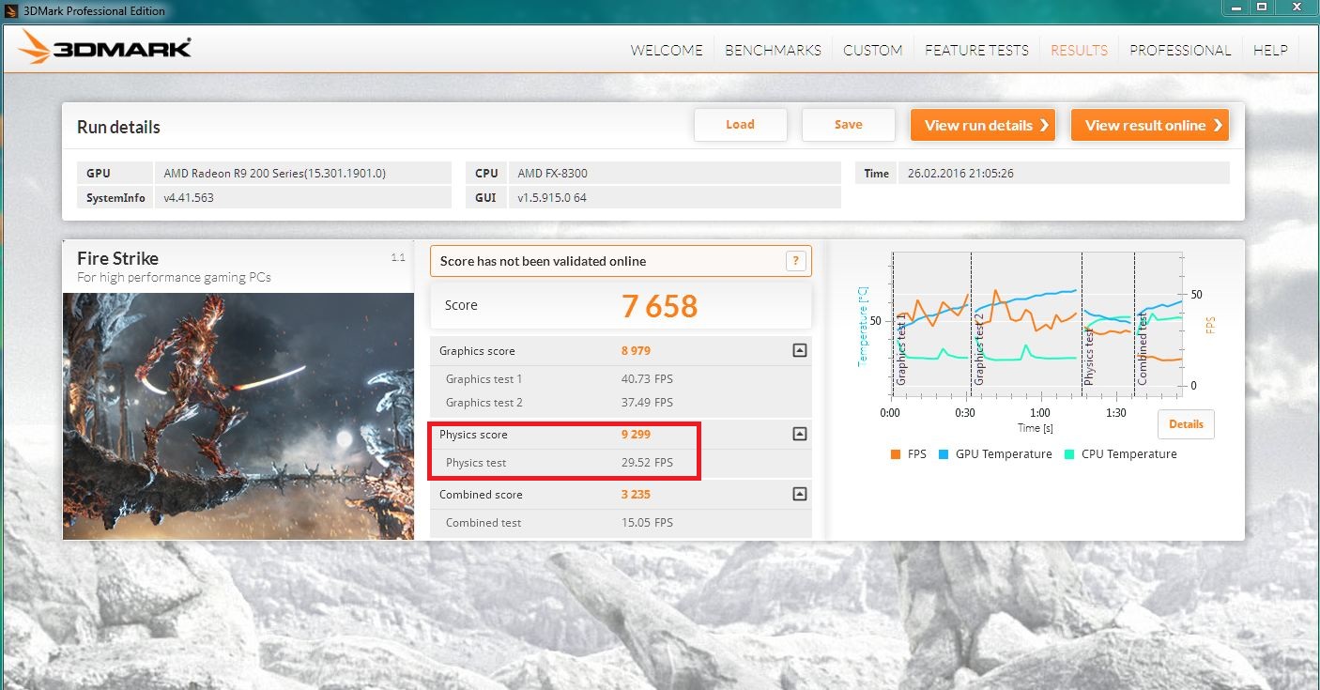
Task: Click the Physics score value 9 299
Action: pos(636,435)
